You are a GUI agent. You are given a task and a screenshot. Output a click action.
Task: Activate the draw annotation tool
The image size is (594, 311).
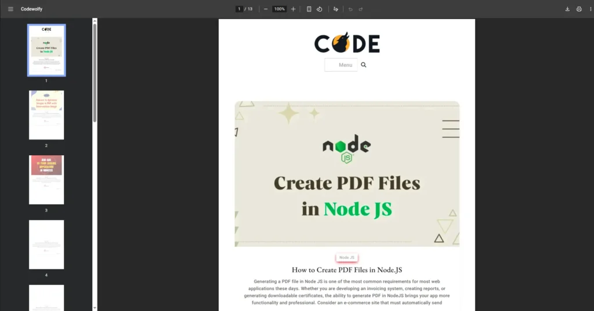336,9
